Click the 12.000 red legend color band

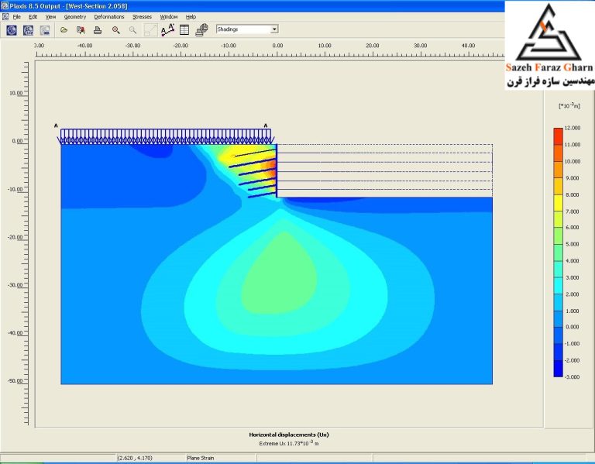[x=558, y=136]
